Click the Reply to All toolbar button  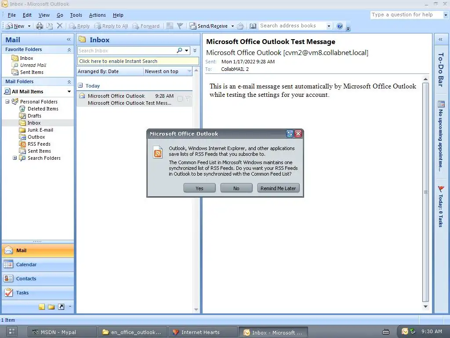pos(111,26)
